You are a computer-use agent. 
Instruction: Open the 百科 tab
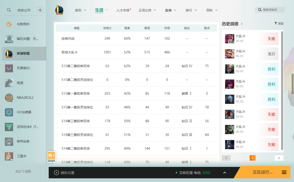tap(209, 10)
